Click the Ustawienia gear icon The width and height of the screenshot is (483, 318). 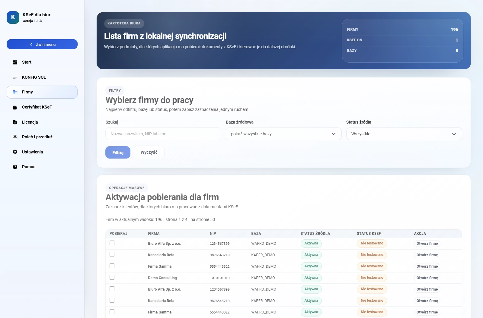click(x=15, y=152)
